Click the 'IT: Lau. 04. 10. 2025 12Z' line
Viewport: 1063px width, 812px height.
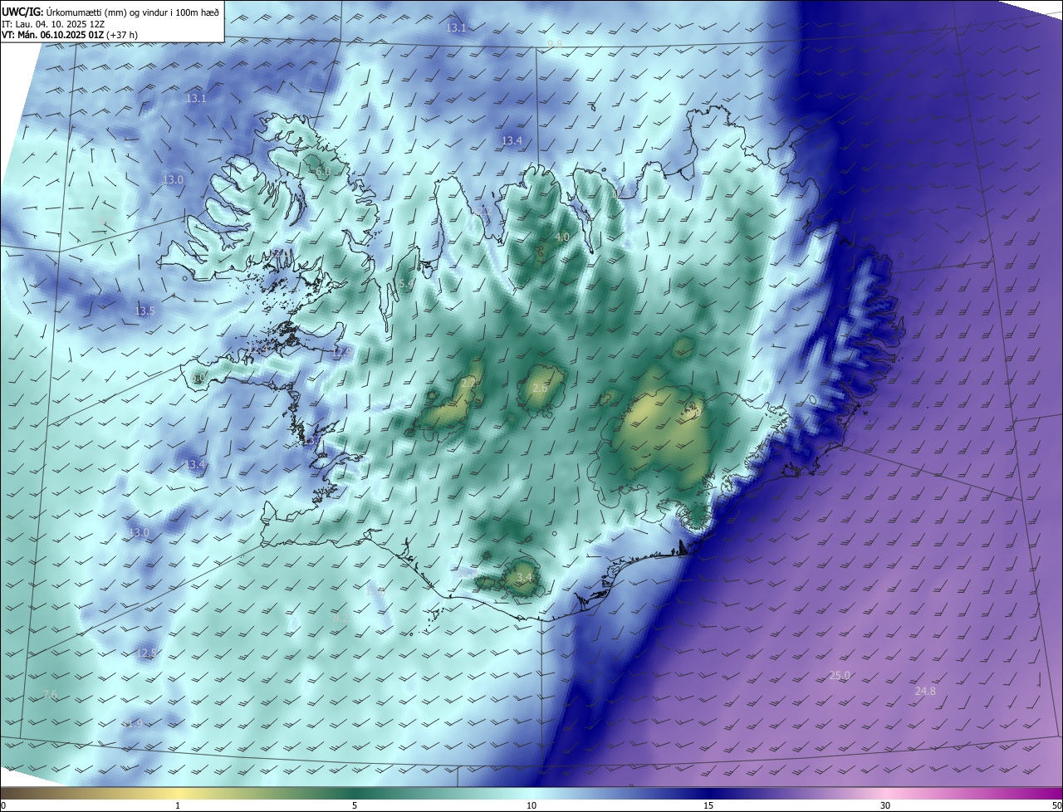tap(55, 24)
